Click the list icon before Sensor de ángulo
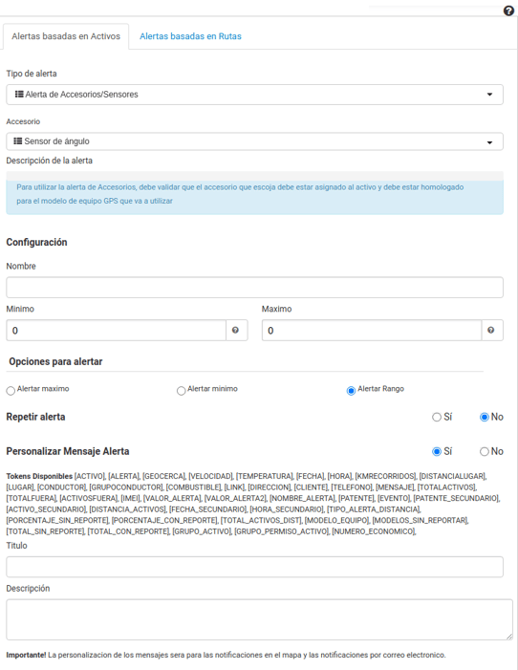Viewport: 518px width, 670px height. point(18,141)
